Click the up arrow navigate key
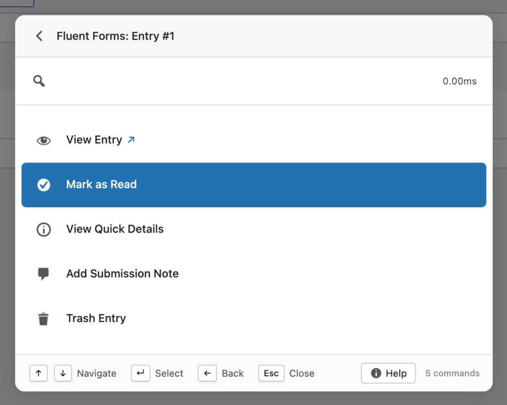 [x=39, y=373]
